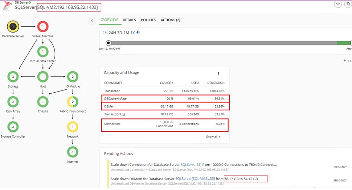Open Capacity and Usage three-dot menu

219,73
